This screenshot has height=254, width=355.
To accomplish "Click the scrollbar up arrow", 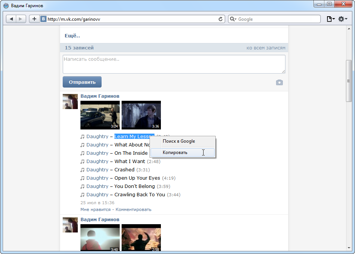I will pyautogui.click(x=349, y=29).
